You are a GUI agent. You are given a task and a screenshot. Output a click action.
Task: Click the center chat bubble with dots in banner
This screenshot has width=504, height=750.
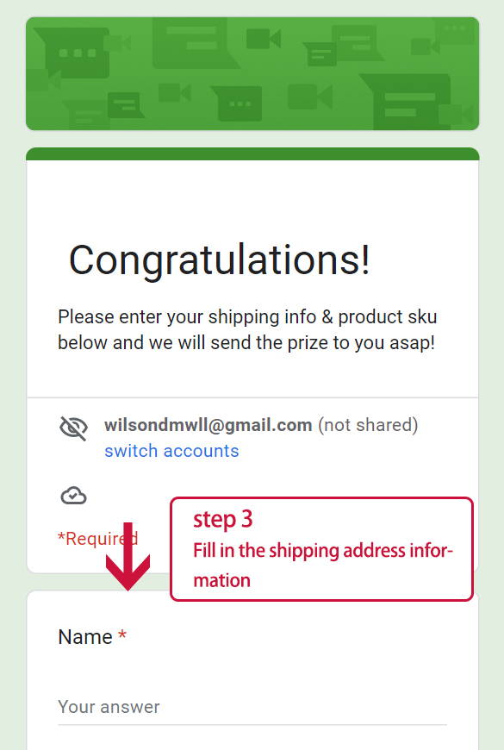pyautogui.click(x=238, y=103)
